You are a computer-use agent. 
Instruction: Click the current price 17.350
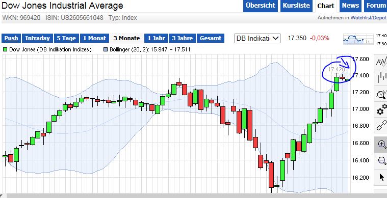(297, 38)
